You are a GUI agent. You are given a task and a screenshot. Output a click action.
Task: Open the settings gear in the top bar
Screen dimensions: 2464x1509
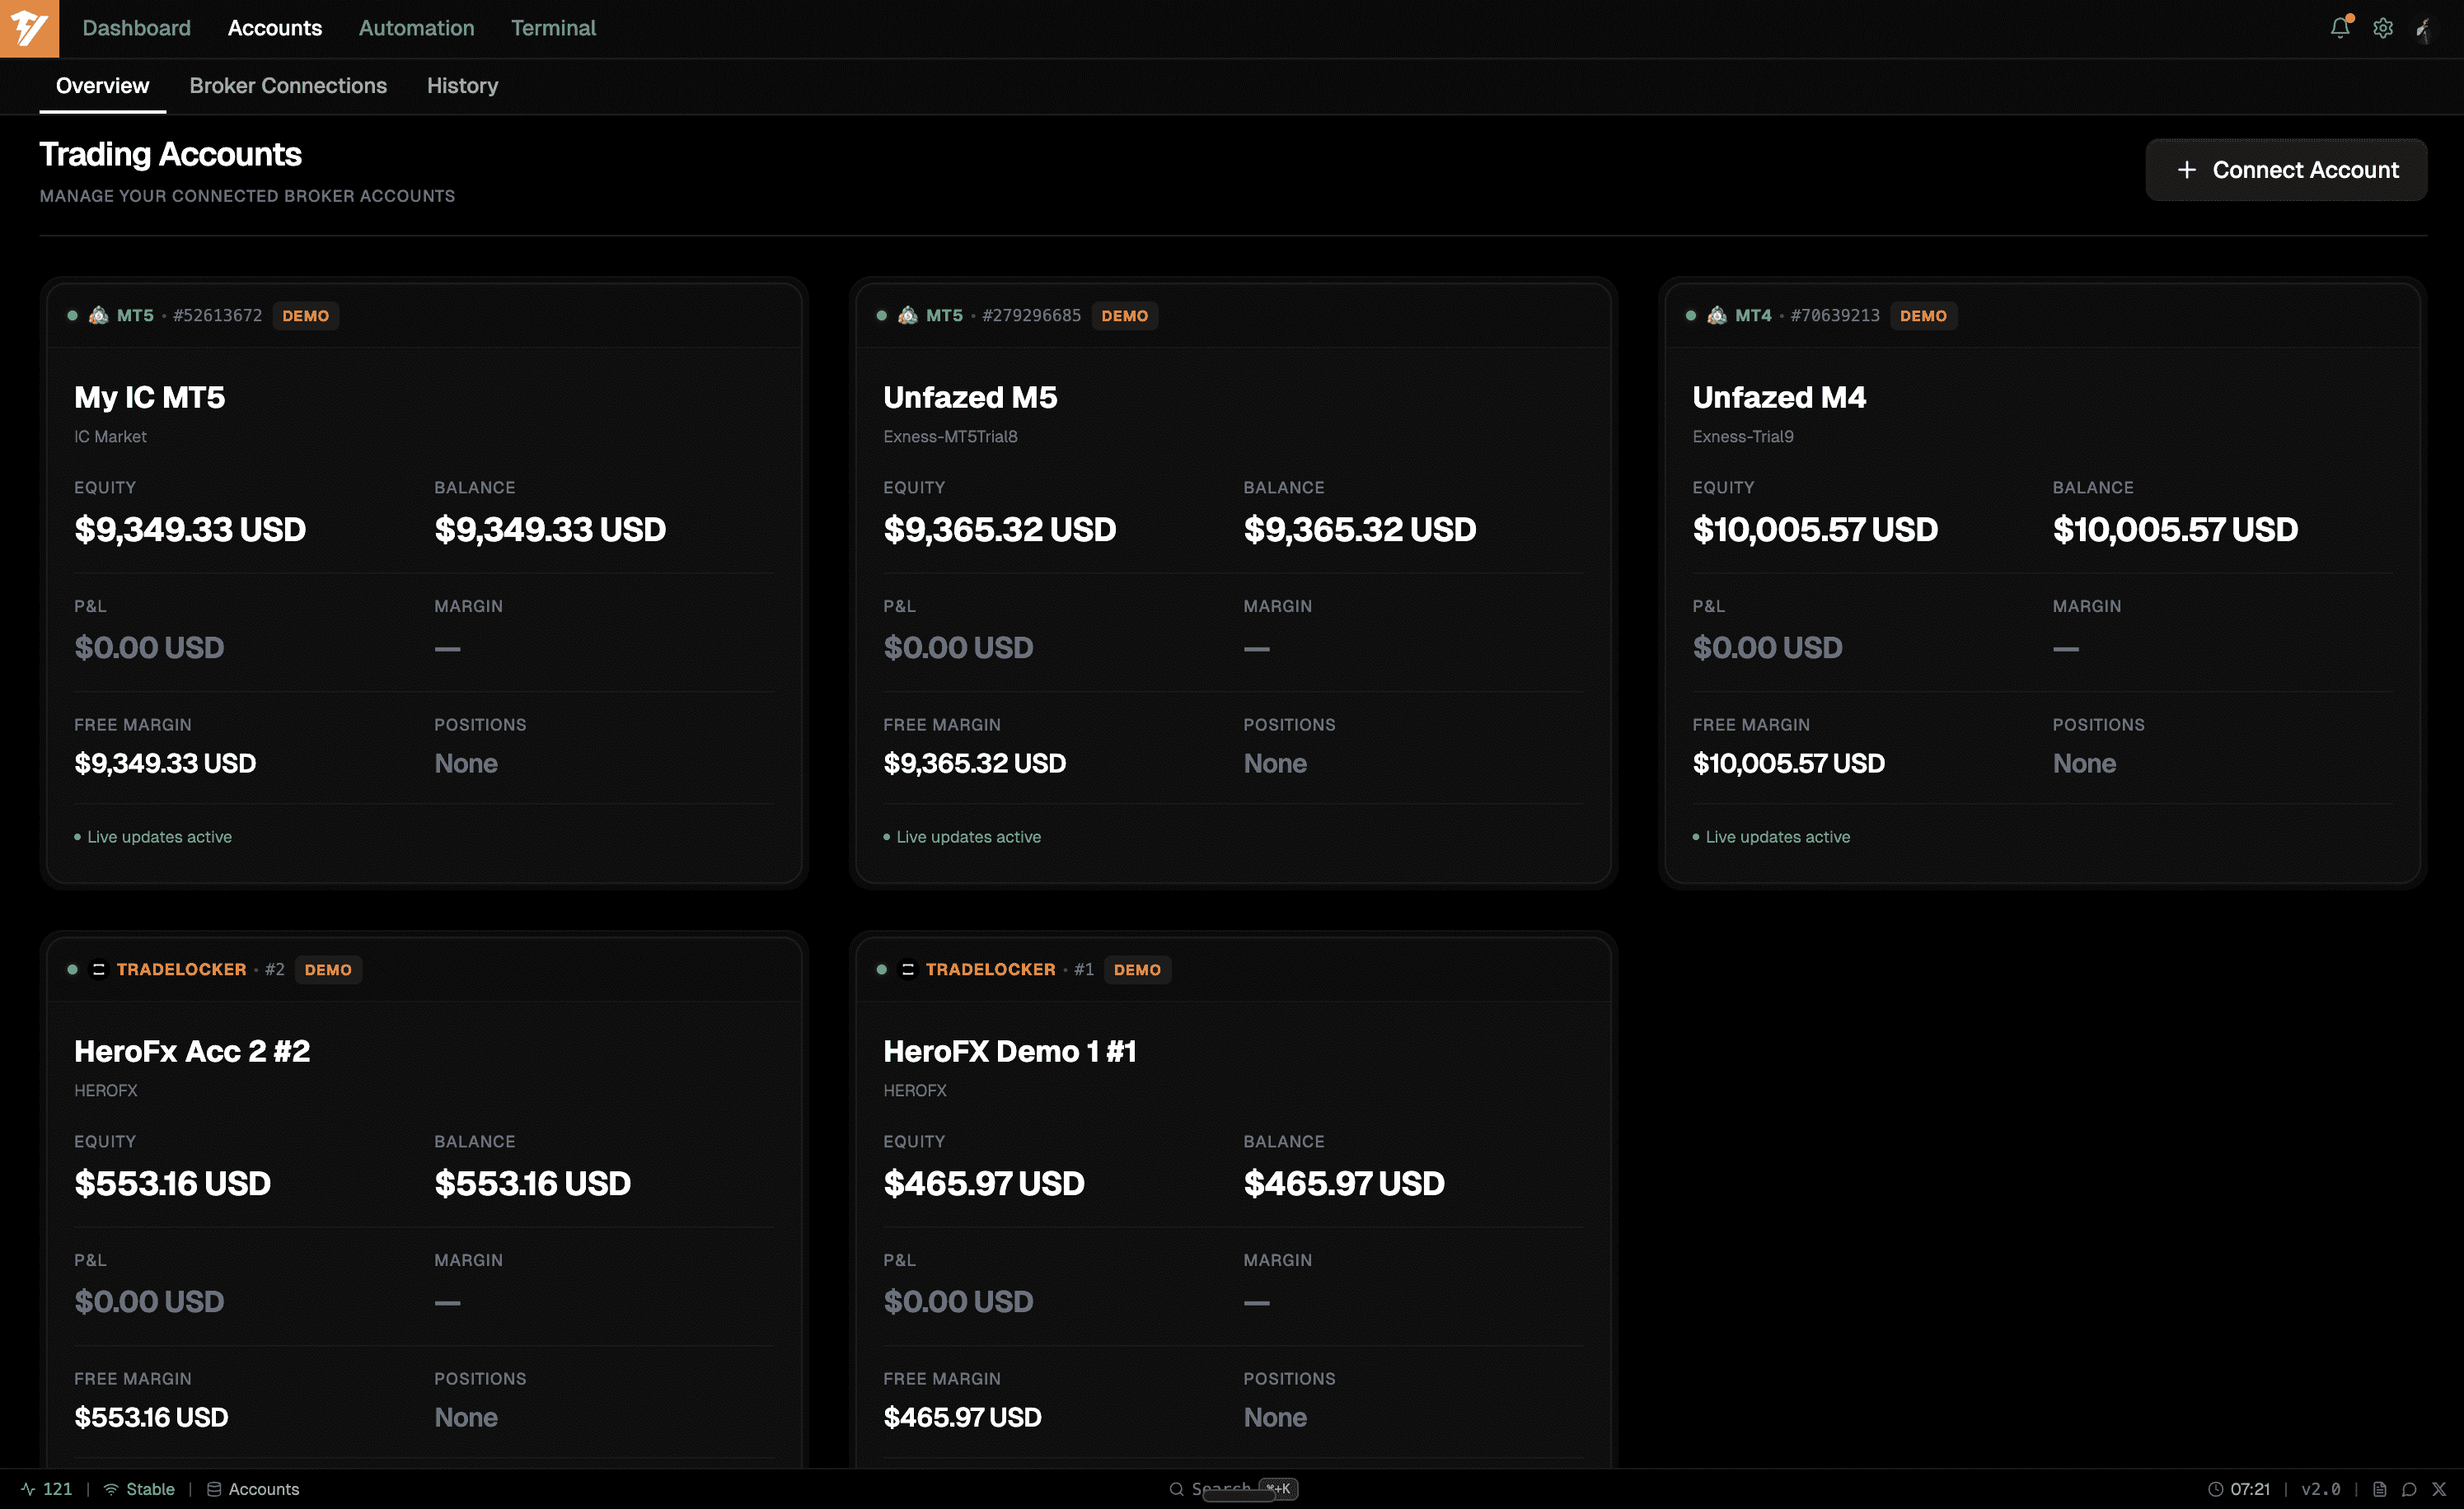[x=2383, y=28]
